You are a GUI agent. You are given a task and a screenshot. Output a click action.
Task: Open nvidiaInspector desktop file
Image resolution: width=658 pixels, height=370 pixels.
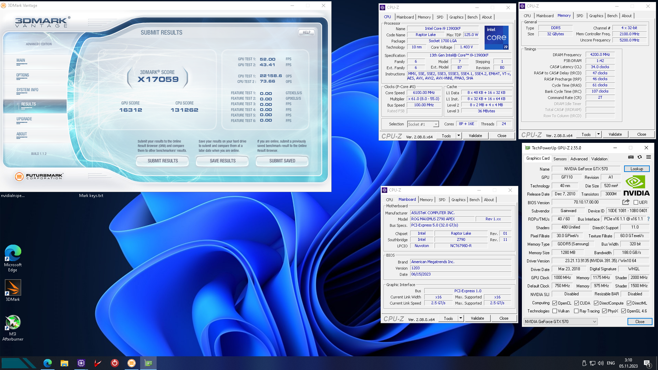[x=13, y=196]
